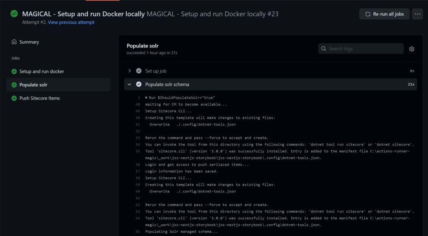Click the three-dot more options button
Image resolution: width=428 pixels, height=236 pixels.
[417, 14]
